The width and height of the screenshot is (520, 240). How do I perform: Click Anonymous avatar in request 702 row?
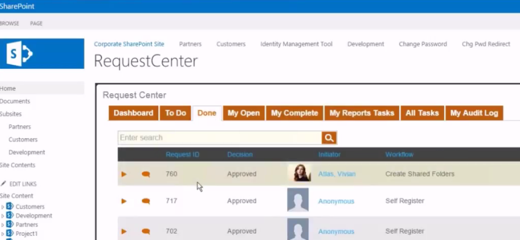point(298,229)
